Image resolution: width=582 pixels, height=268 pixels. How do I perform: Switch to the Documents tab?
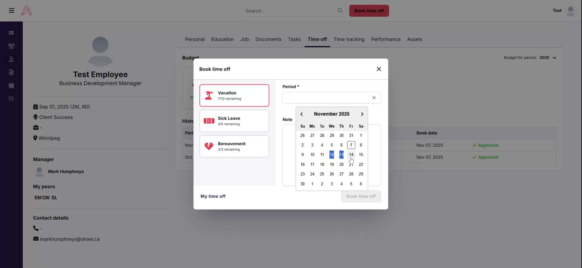point(268,39)
